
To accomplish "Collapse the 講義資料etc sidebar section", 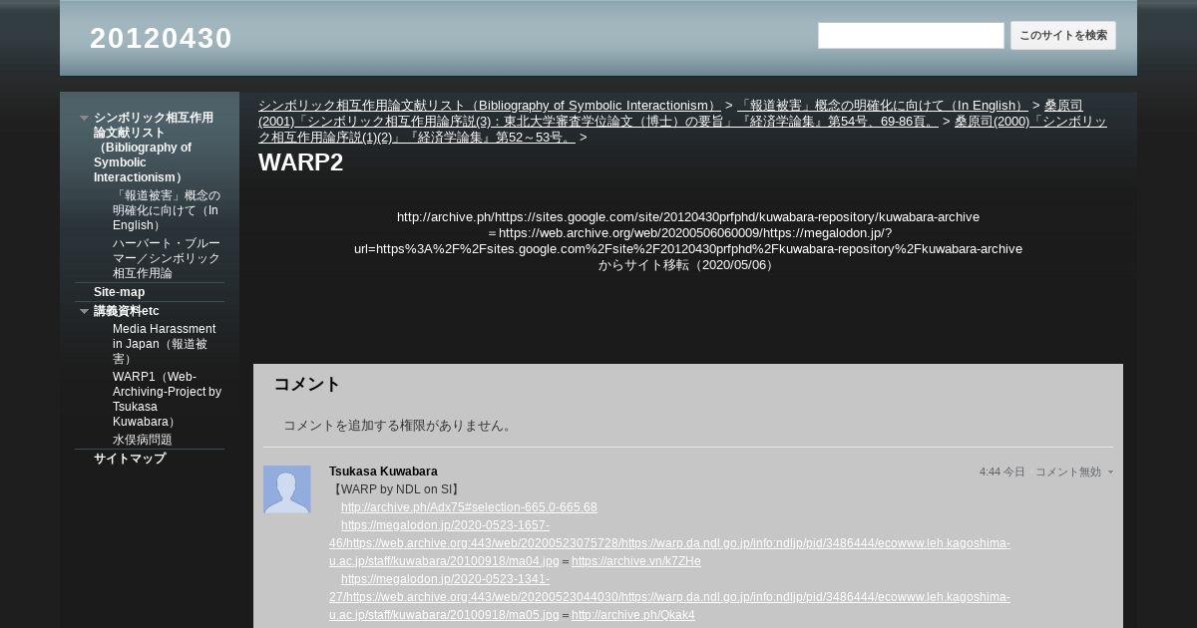I will [x=84, y=311].
